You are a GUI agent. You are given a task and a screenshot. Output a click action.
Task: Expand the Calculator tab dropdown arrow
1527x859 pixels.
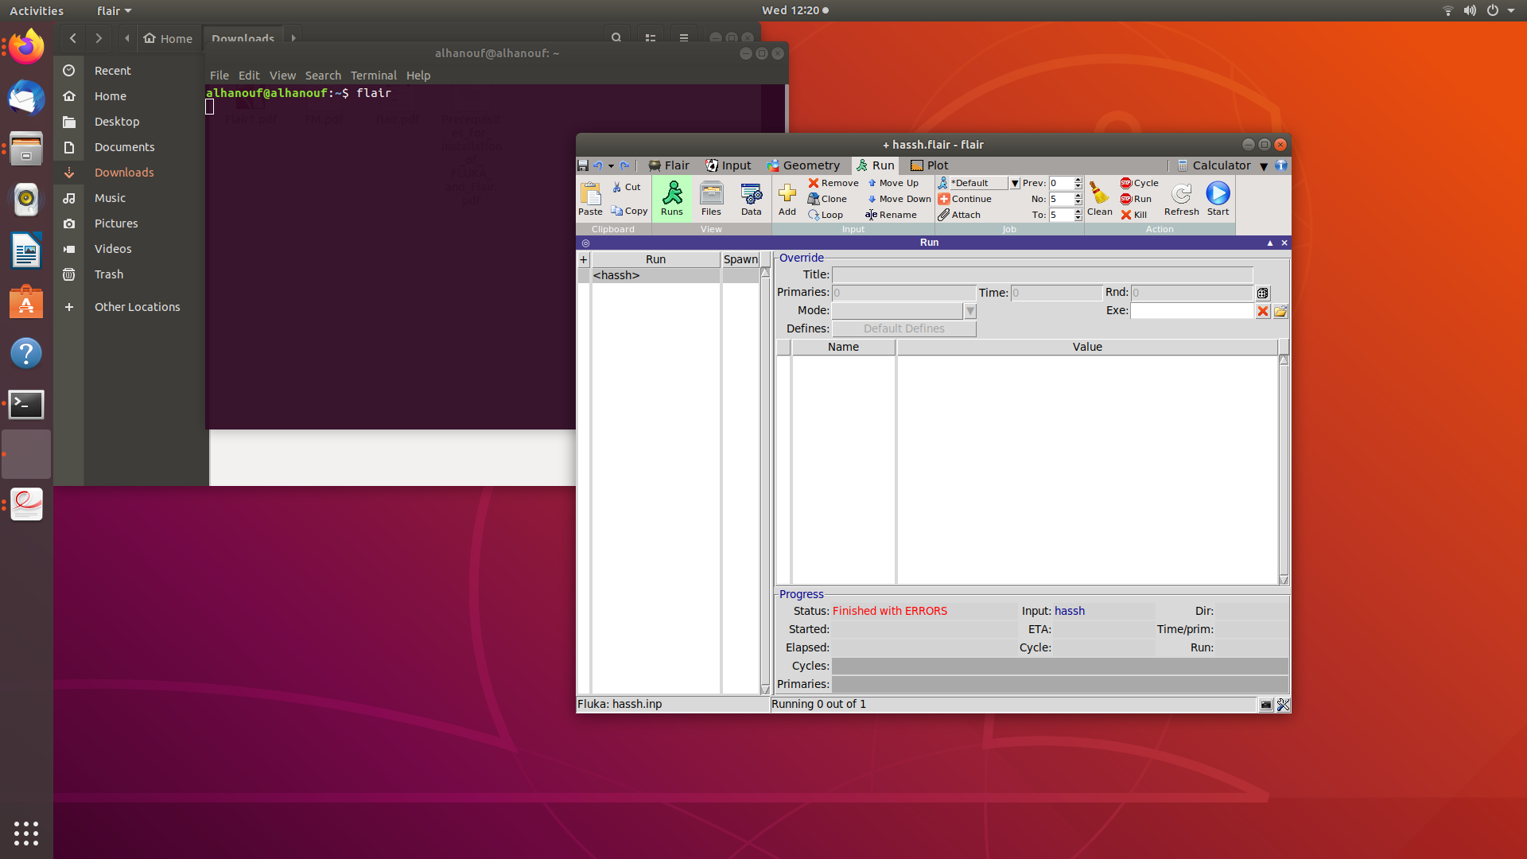click(1264, 166)
